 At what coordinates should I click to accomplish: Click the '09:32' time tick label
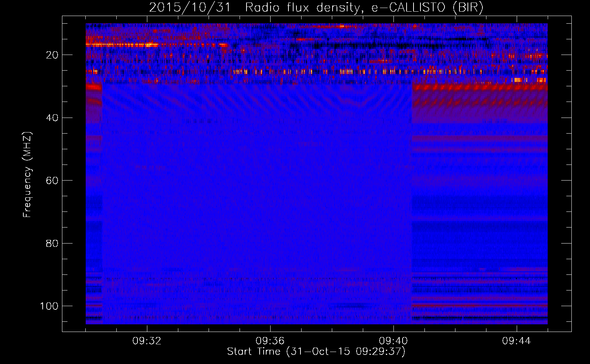coord(147,341)
